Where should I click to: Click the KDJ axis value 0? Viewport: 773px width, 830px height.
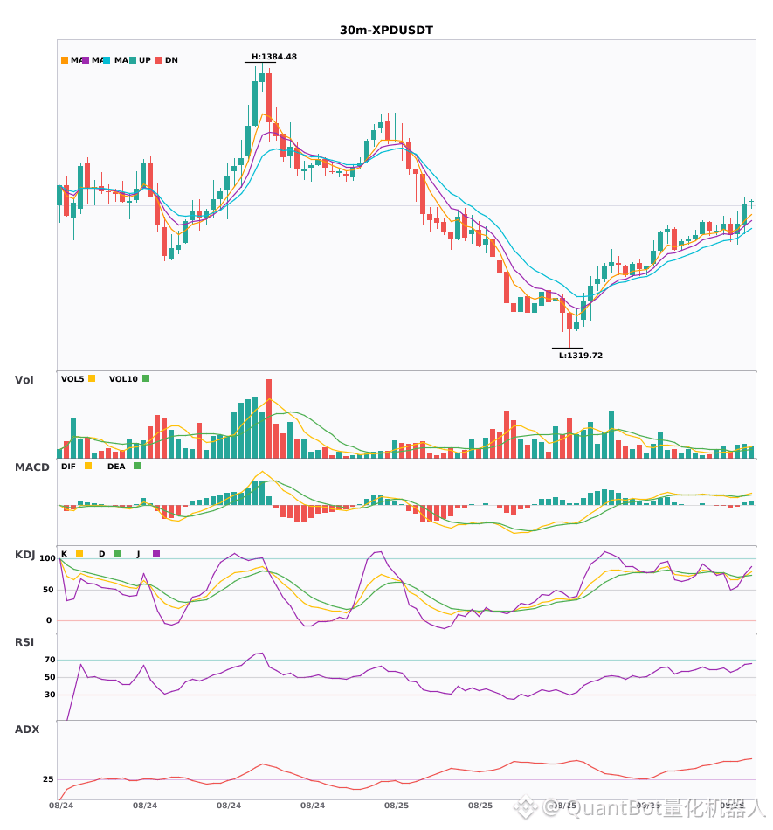pyautogui.click(x=49, y=620)
